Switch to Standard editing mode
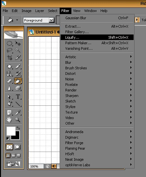The height and width of the screenshot is (177, 146). 9,147
